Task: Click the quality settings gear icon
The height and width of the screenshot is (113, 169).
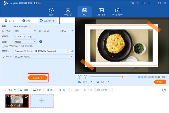Action: click(41, 42)
